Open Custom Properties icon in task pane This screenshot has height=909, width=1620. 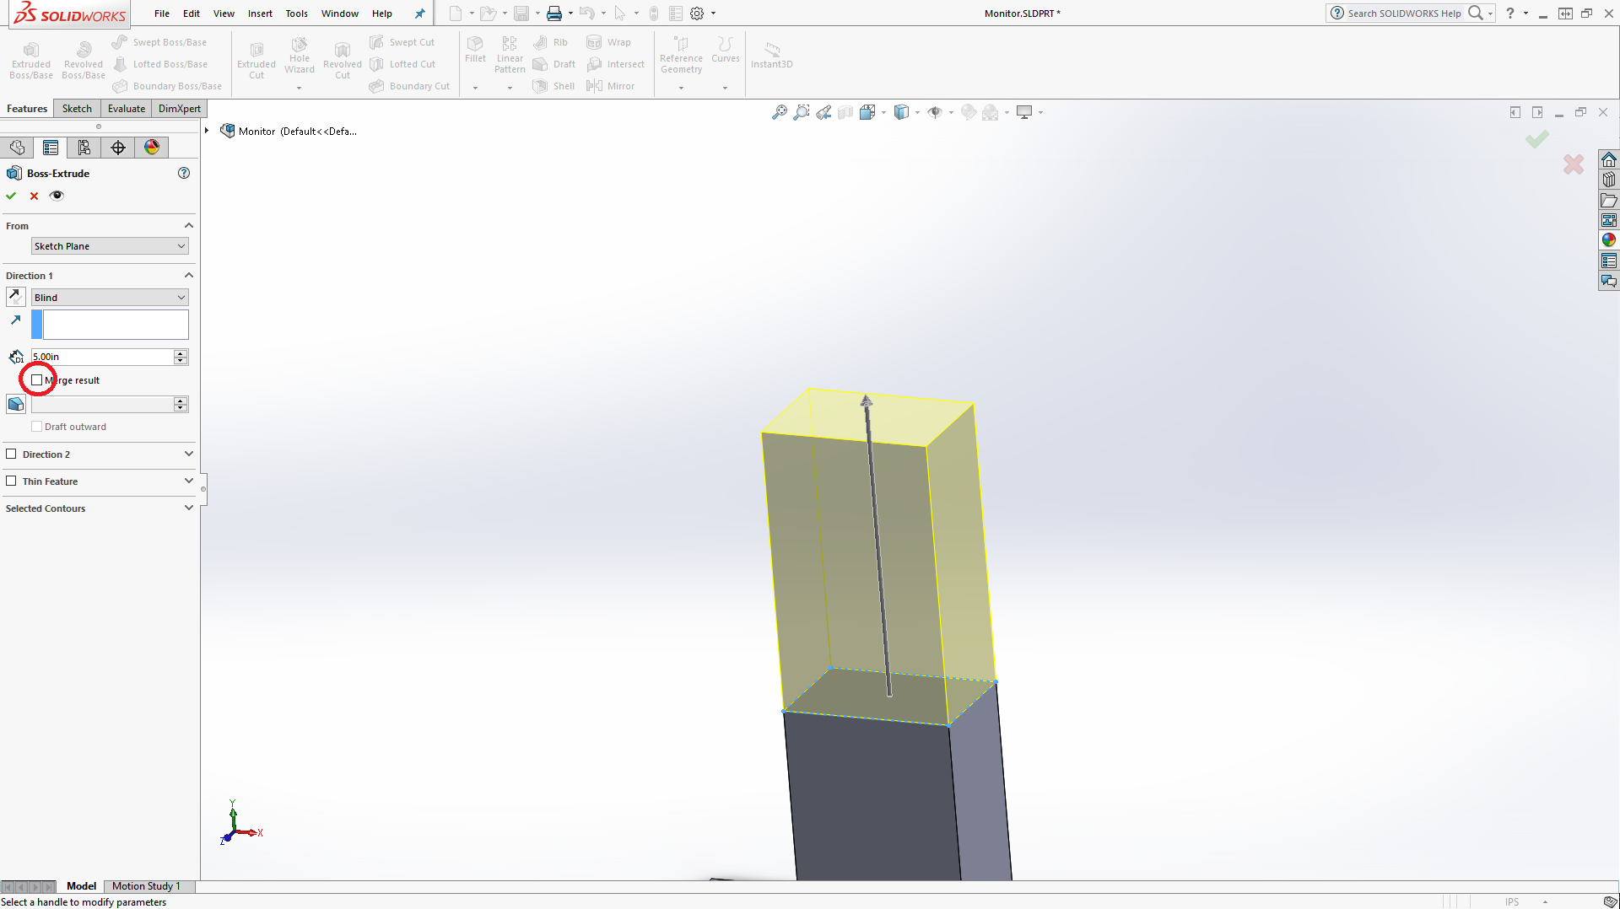click(1609, 261)
